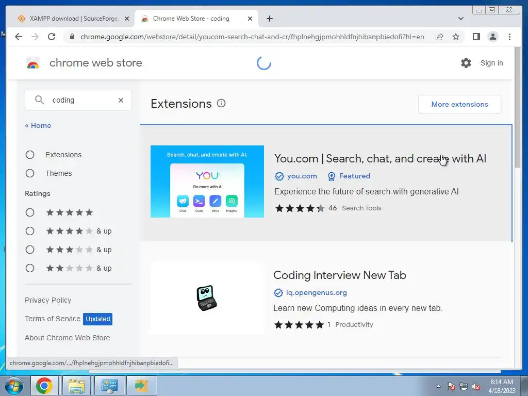Share this page icon in address bar
528x396 pixels.
click(439, 37)
